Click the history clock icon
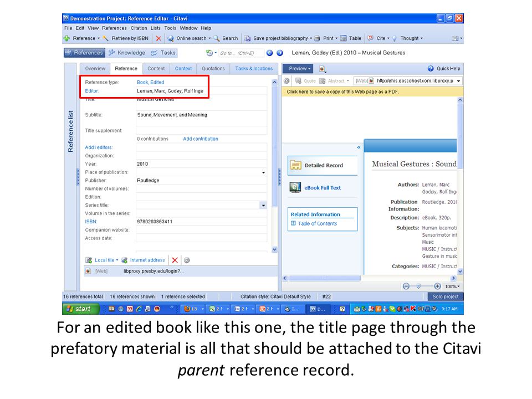Image resolution: width=532 pixels, height=399 pixels. tap(209, 53)
